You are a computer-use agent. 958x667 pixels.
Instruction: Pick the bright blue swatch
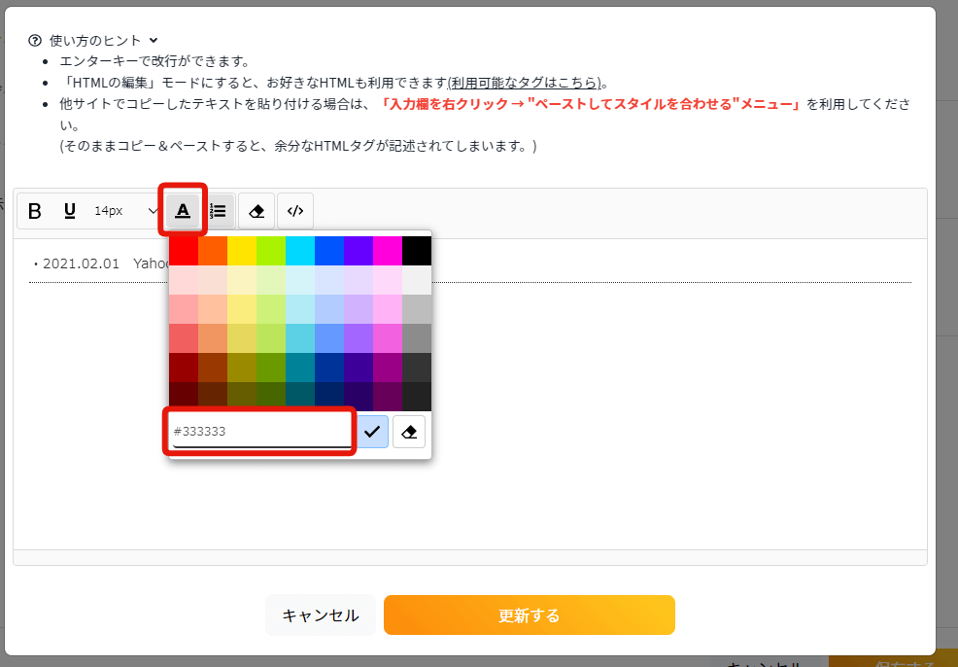click(329, 251)
